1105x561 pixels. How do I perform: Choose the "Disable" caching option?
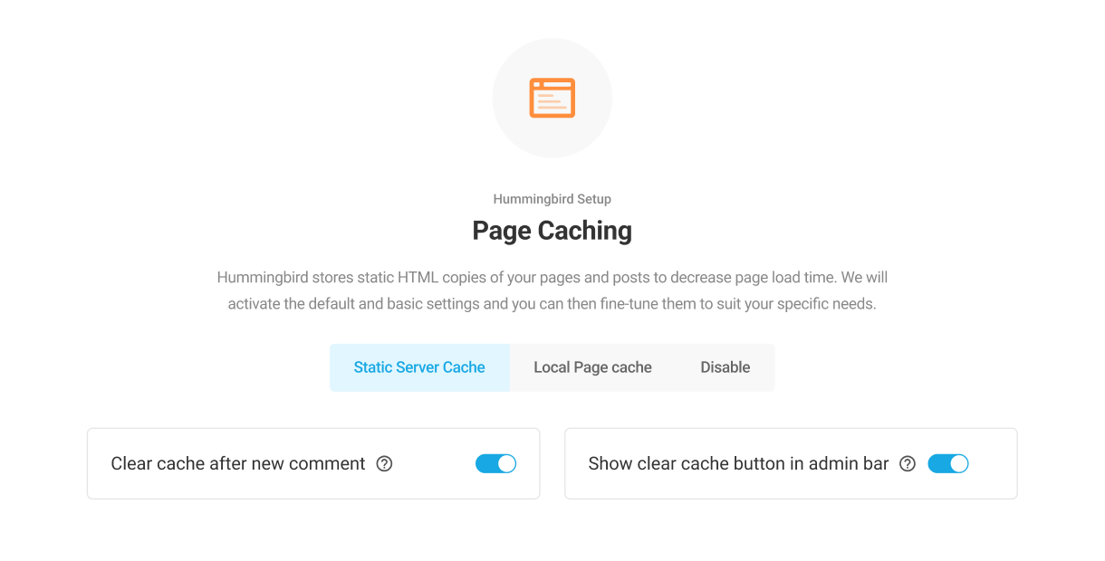tap(725, 366)
